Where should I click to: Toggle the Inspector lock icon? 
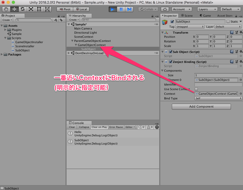[x=236, y=16]
